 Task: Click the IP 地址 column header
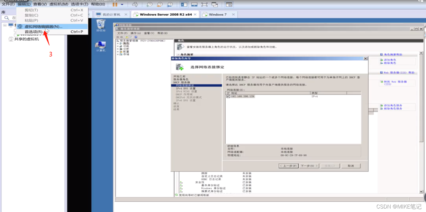[268, 93]
